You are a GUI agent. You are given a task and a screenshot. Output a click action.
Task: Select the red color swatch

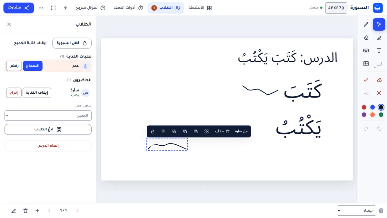pos(364,107)
